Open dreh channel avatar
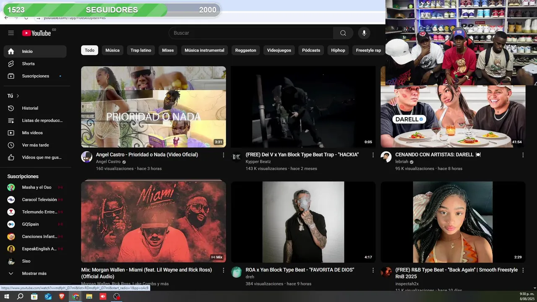This screenshot has width=537, height=302. click(237, 272)
